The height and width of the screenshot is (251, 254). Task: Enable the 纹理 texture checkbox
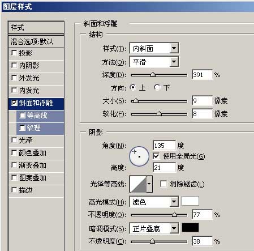22,128
